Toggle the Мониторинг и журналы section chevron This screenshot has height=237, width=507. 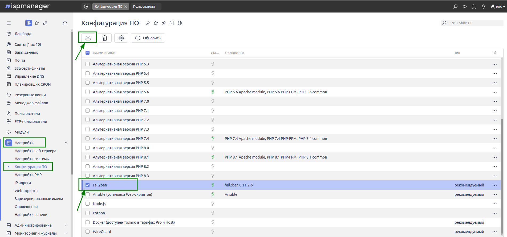[x=66, y=233]
